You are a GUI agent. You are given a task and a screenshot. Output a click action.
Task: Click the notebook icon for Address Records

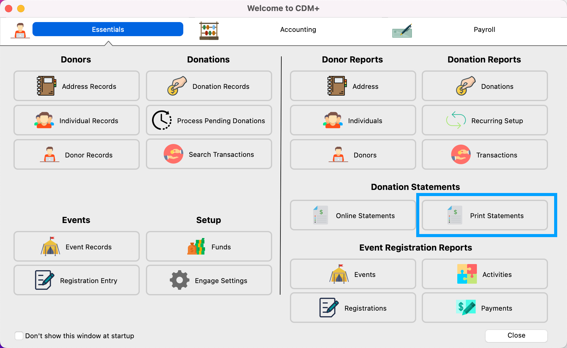pos(47,86)
